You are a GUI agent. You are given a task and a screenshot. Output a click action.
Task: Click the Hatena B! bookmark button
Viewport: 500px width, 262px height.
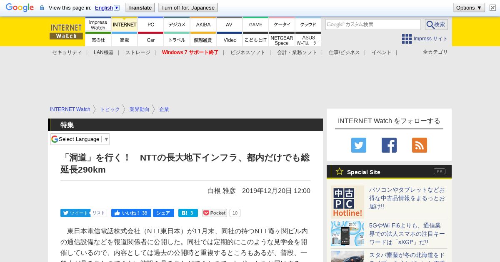[x=188, y=213]
